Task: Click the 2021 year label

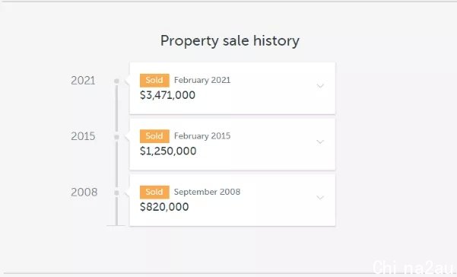Action: (83, 81)
